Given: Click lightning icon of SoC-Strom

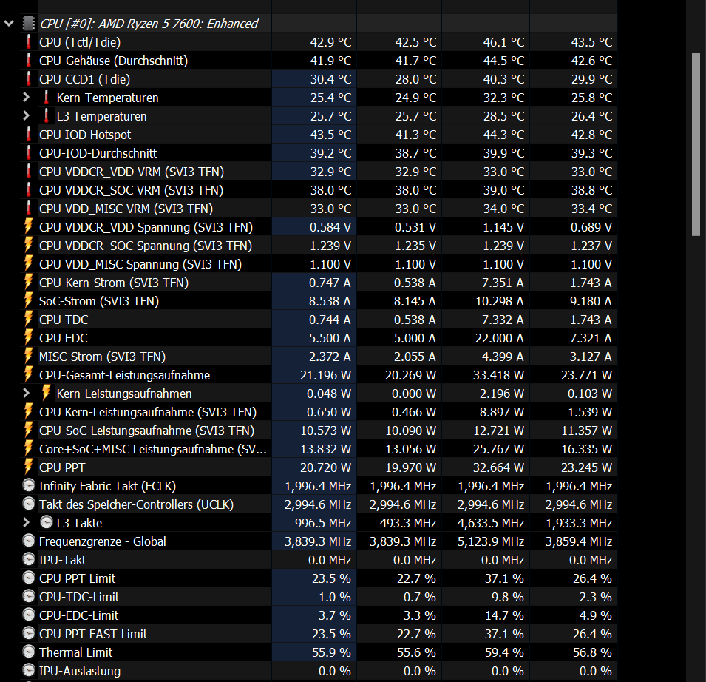Looking at the screenshot, I should click(28, 300).
